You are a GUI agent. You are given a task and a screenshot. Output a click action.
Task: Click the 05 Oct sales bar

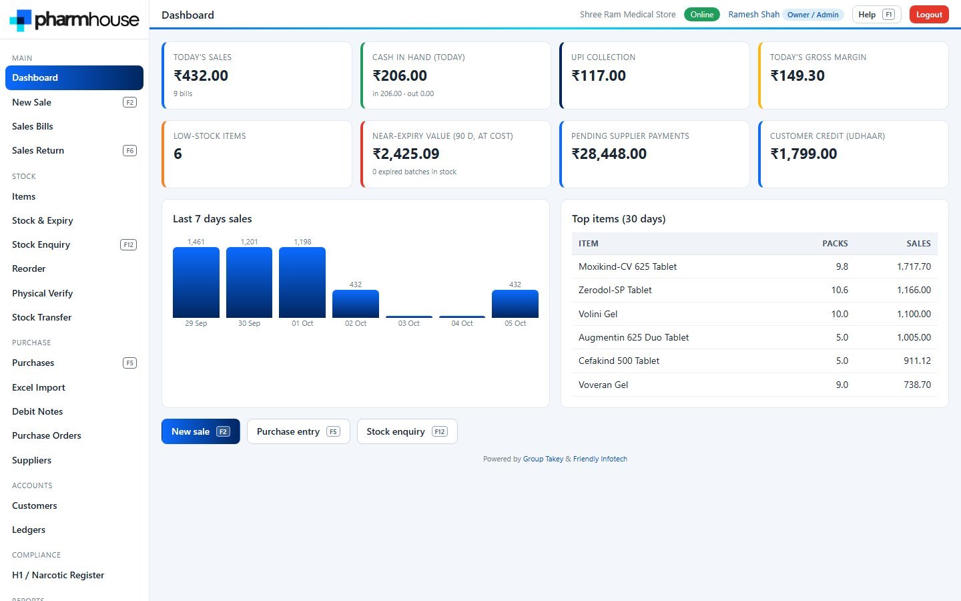point(515,304)
